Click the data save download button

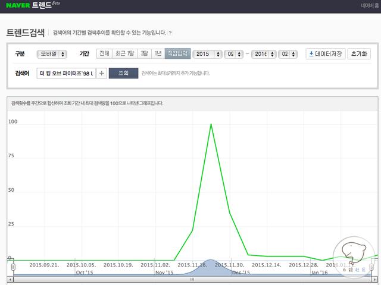(x=325, y=53)
